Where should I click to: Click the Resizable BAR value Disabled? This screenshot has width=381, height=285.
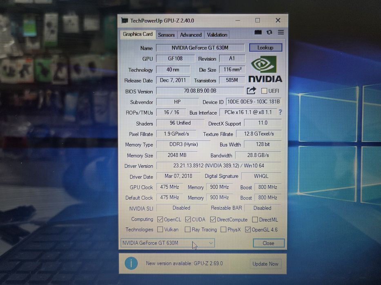click(263, 208)
